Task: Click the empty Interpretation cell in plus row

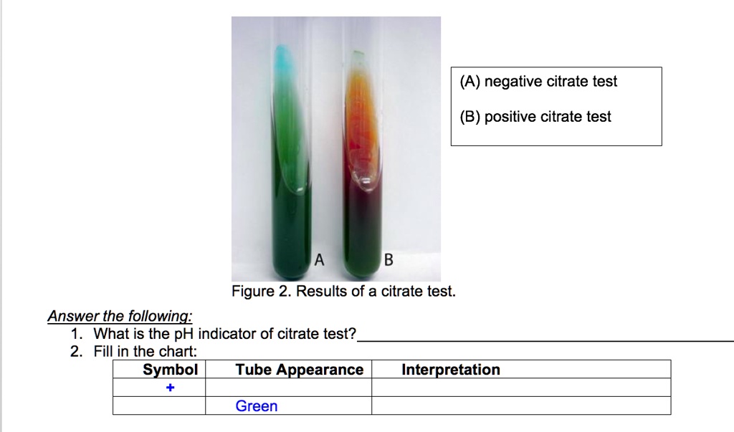Action: 521,388
